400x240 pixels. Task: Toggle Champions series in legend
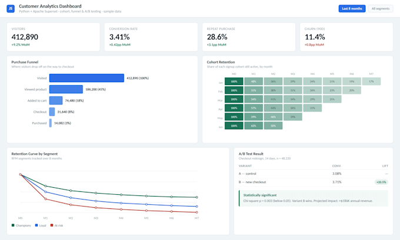pos(21,225)
